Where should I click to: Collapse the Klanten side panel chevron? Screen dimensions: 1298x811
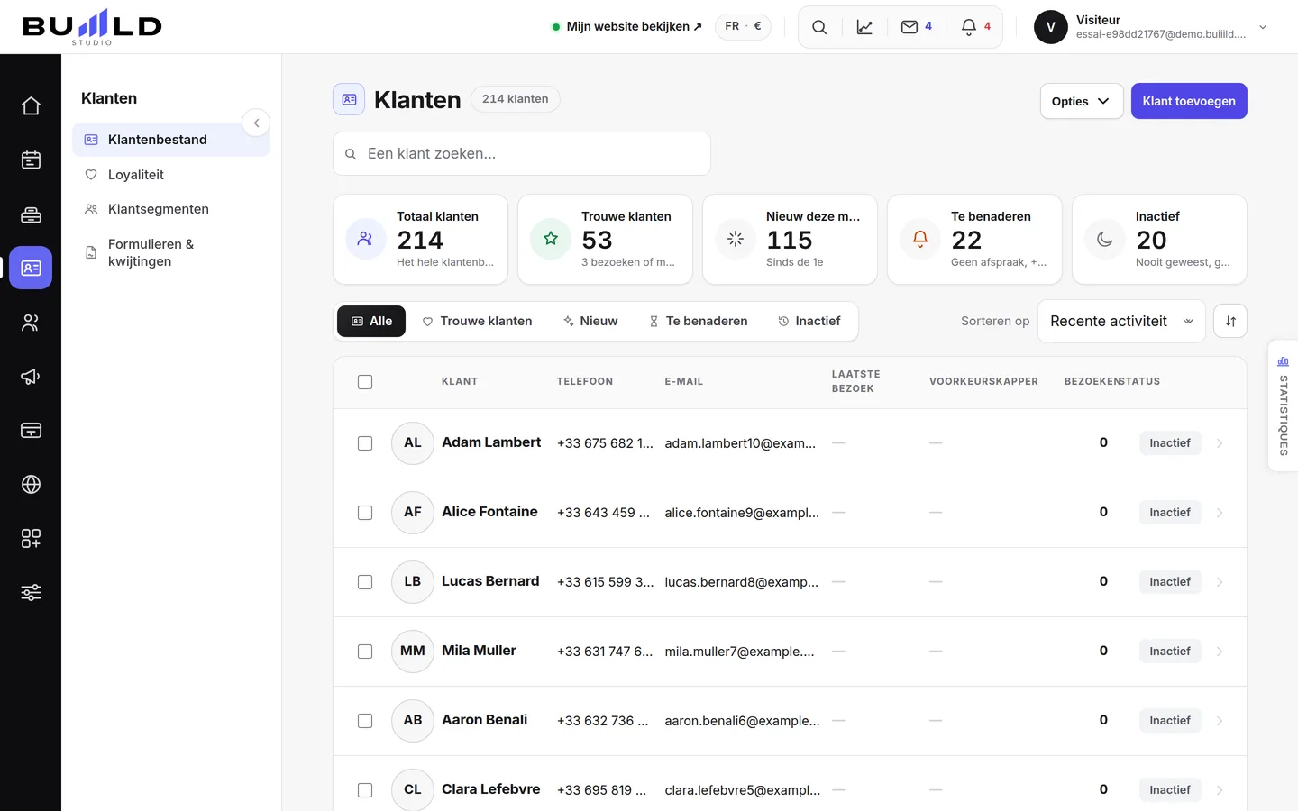[x=256, y=123]
